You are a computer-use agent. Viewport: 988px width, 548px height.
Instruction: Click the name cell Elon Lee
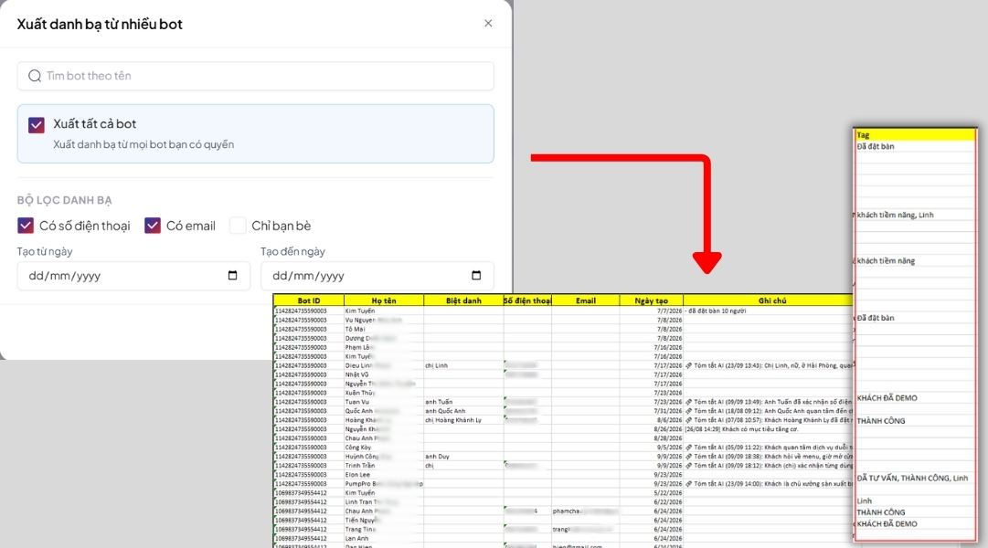pos(384,474)
